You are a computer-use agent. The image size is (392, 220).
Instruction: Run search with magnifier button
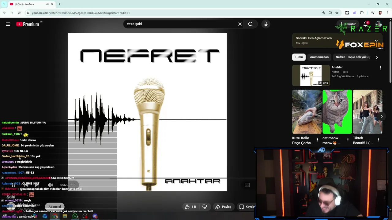[x=251, y=24]
